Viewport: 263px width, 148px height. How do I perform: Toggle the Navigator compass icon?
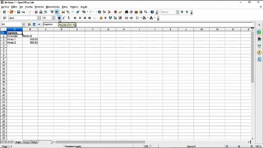coord(131,12)
